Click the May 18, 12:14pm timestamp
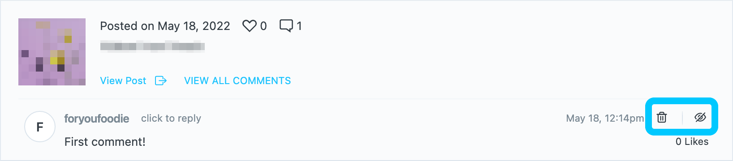Image resolution: width=733 pixels, height=161 pixels. pos(605,119)
